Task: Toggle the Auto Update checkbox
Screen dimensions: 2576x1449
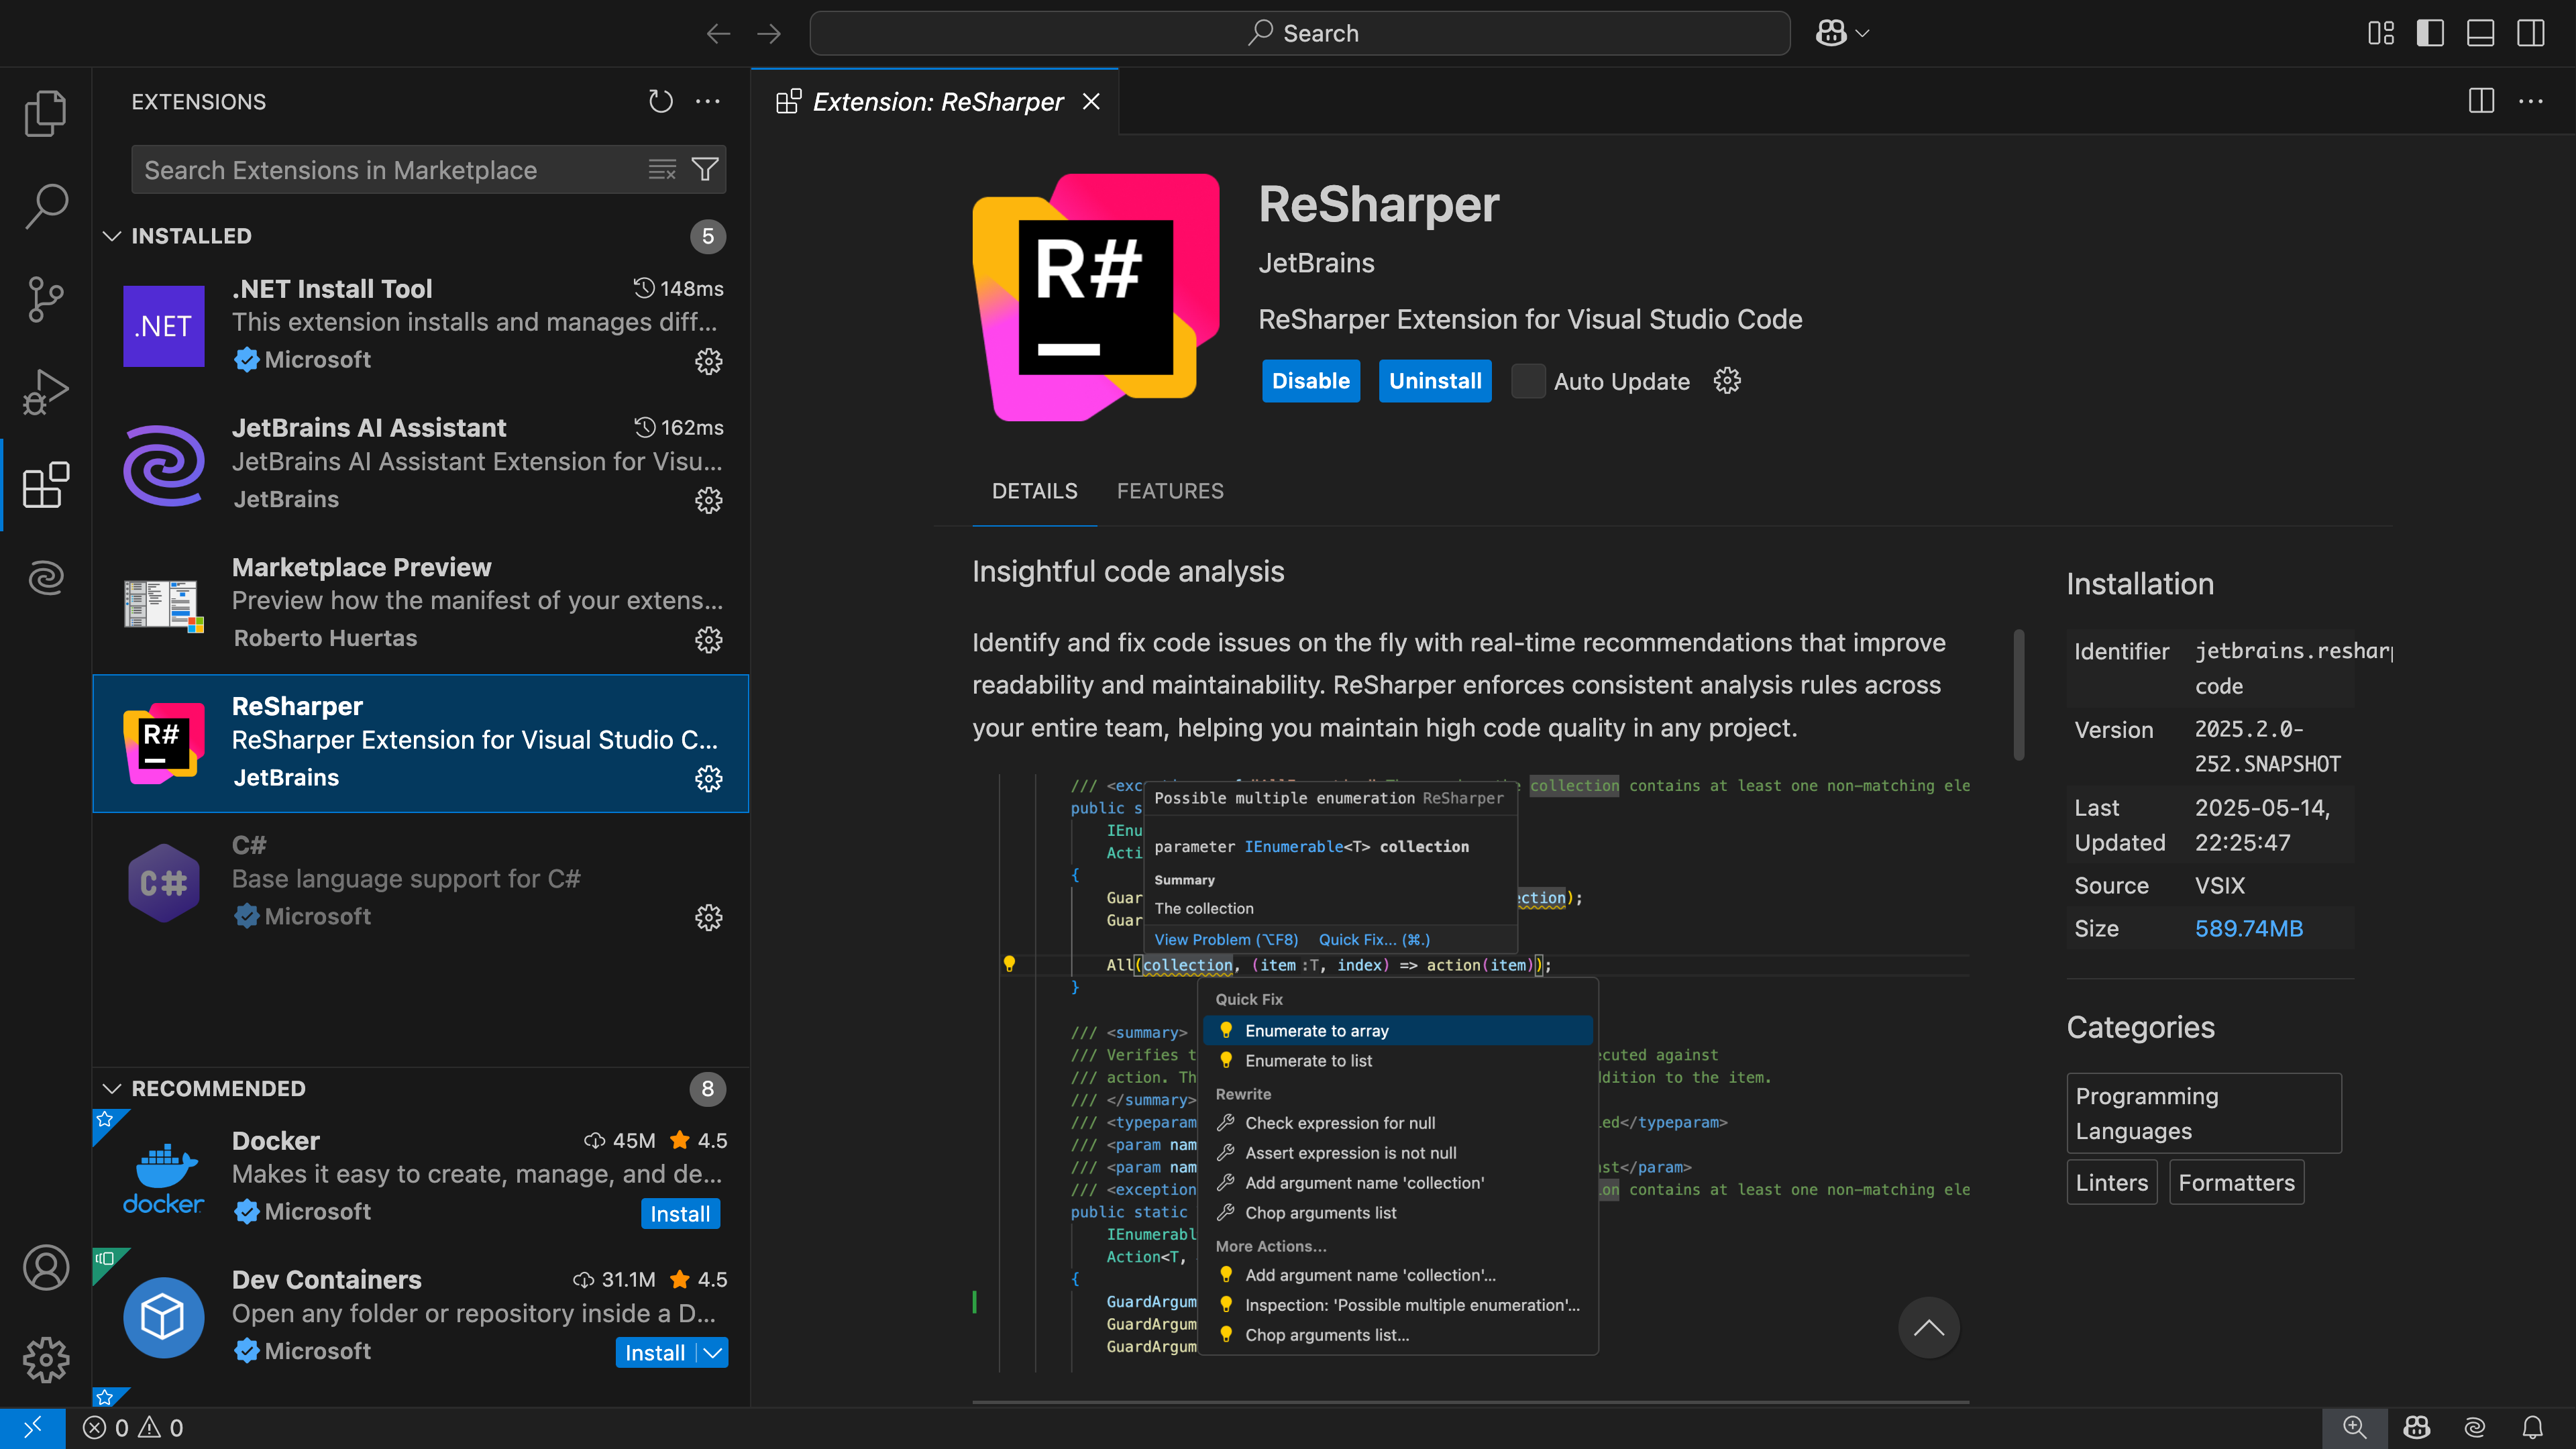Action: (x=1527, y=381)
